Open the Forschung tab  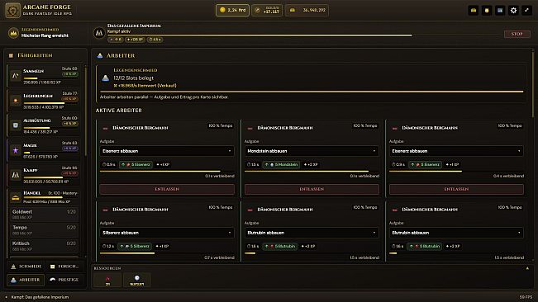click(x=64, y=267)
